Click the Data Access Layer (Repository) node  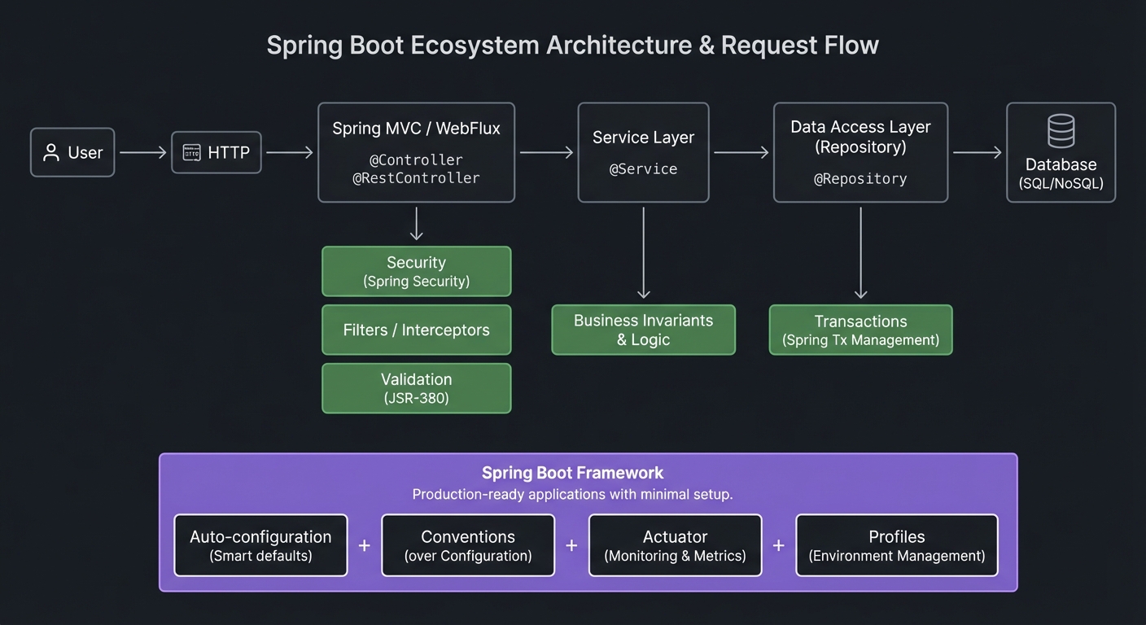[860, 152]
